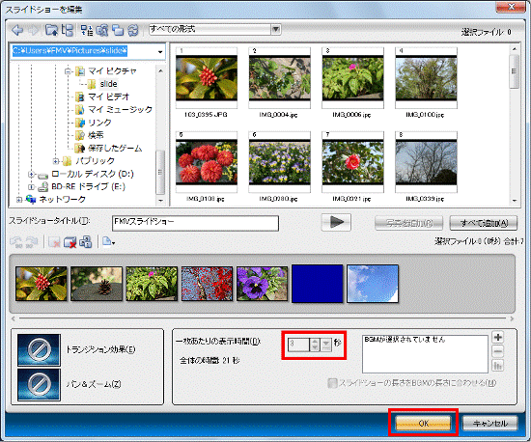
Task: Click the faded delete selected photo icon
Action: point(54,242)
